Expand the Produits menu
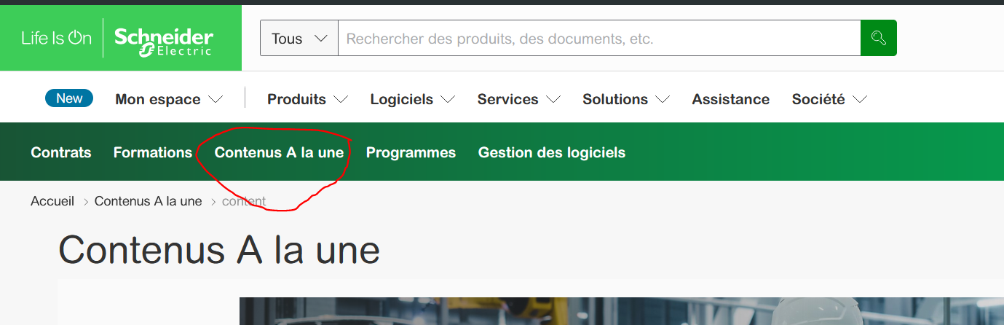Image resolution: width=1004 pixels, height=325 pixels. 307,99
